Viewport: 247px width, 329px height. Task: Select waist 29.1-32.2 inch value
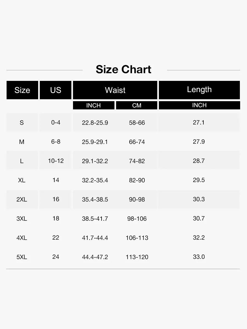point(95,161)
